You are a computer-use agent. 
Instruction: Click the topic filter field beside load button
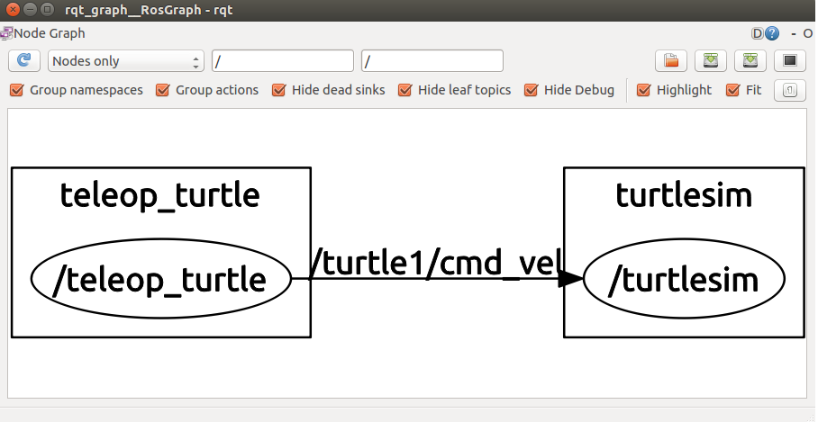coord(432,61)
